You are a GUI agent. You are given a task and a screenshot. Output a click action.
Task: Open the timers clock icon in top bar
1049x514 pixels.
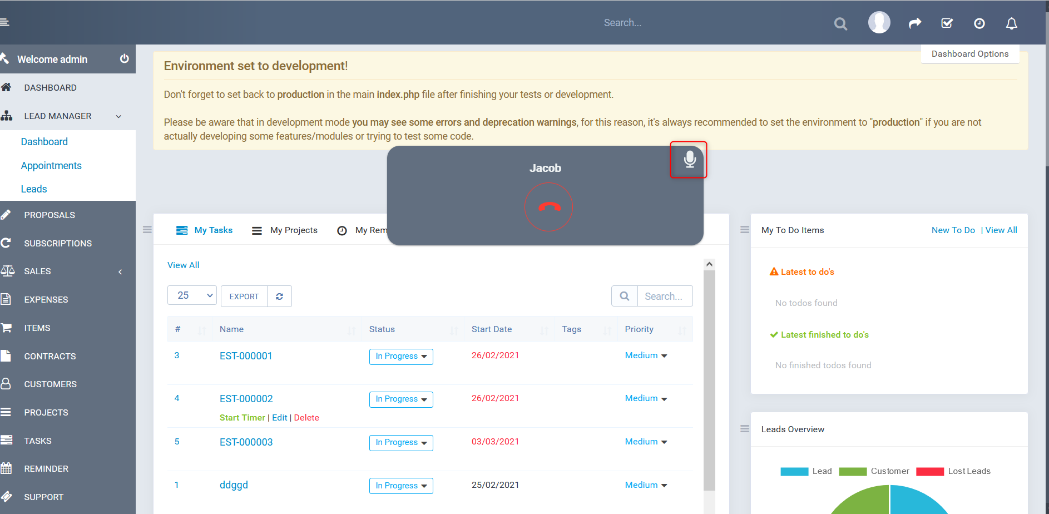coord(979,23)
